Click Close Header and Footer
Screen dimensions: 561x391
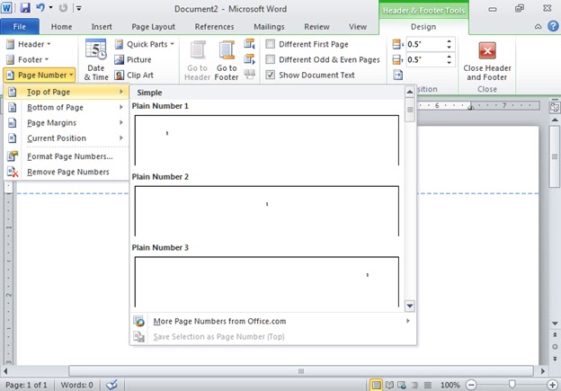point(487,61)
